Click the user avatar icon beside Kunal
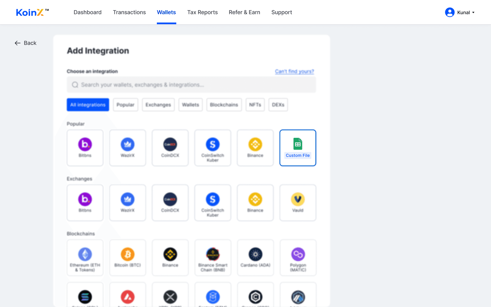 click(x=450, y=12)
